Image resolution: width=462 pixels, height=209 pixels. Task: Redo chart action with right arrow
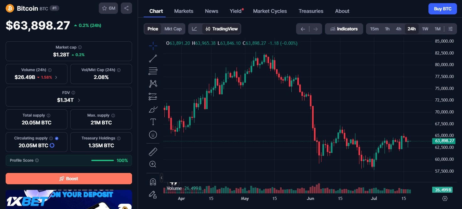tap(316, 29)
